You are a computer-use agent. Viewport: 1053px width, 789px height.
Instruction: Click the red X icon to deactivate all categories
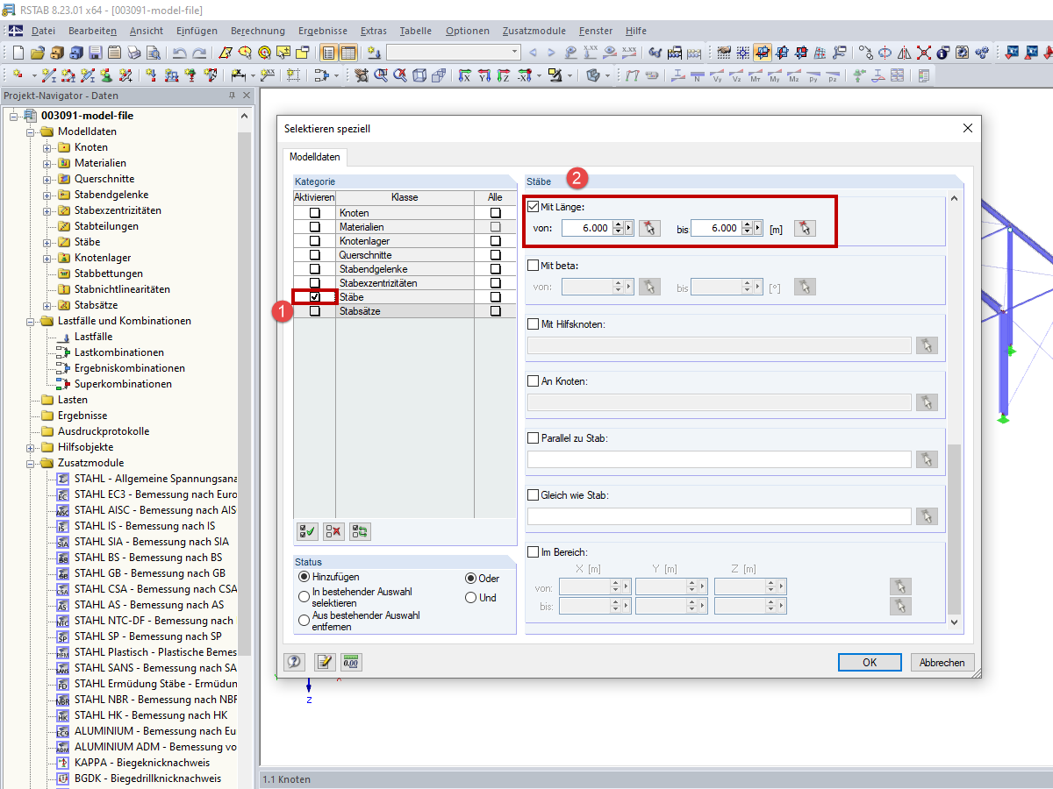334,530
